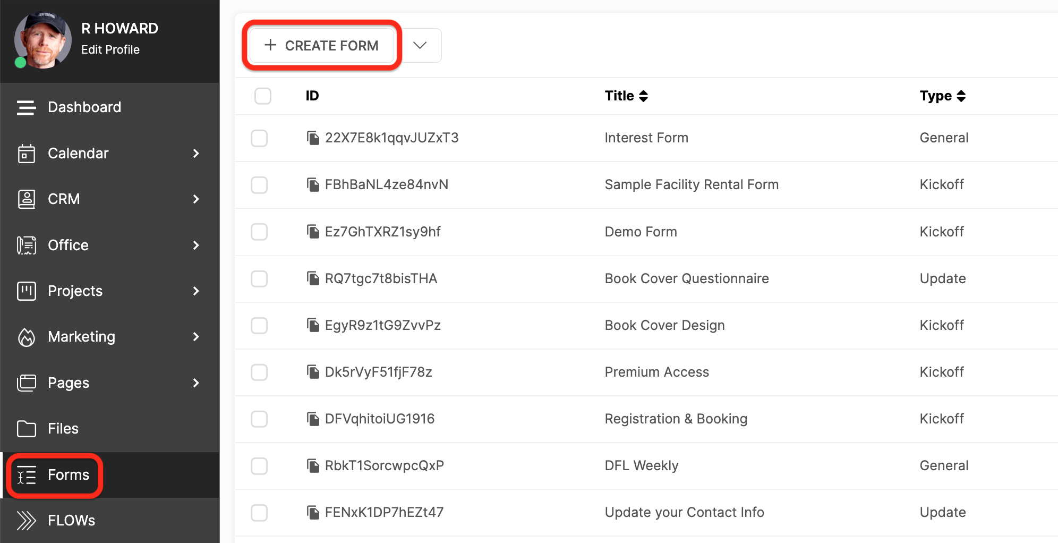Screen dimensions: 1058x543
Task: Click the Projects board icon
Action: 26,291
